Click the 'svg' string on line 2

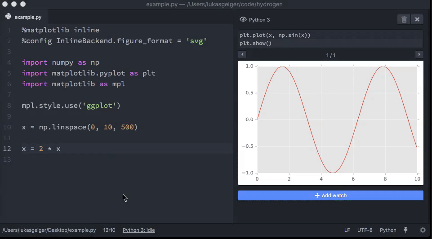click(x=196, y=41)
